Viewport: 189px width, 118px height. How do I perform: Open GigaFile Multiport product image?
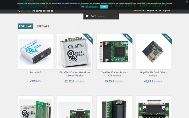tap(154, 52)
